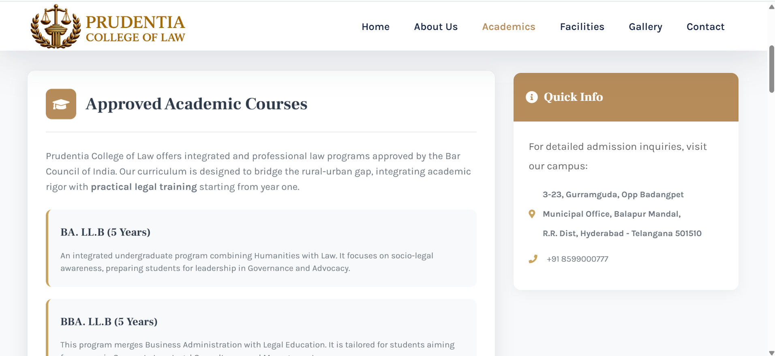Click the info circle icon in Quick Info

(x=531, y=97)
